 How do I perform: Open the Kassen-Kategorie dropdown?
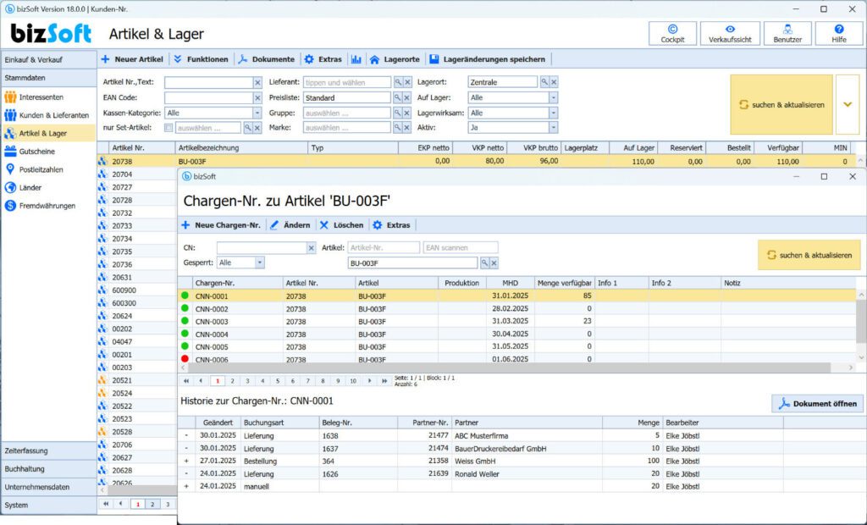(257, 113)
